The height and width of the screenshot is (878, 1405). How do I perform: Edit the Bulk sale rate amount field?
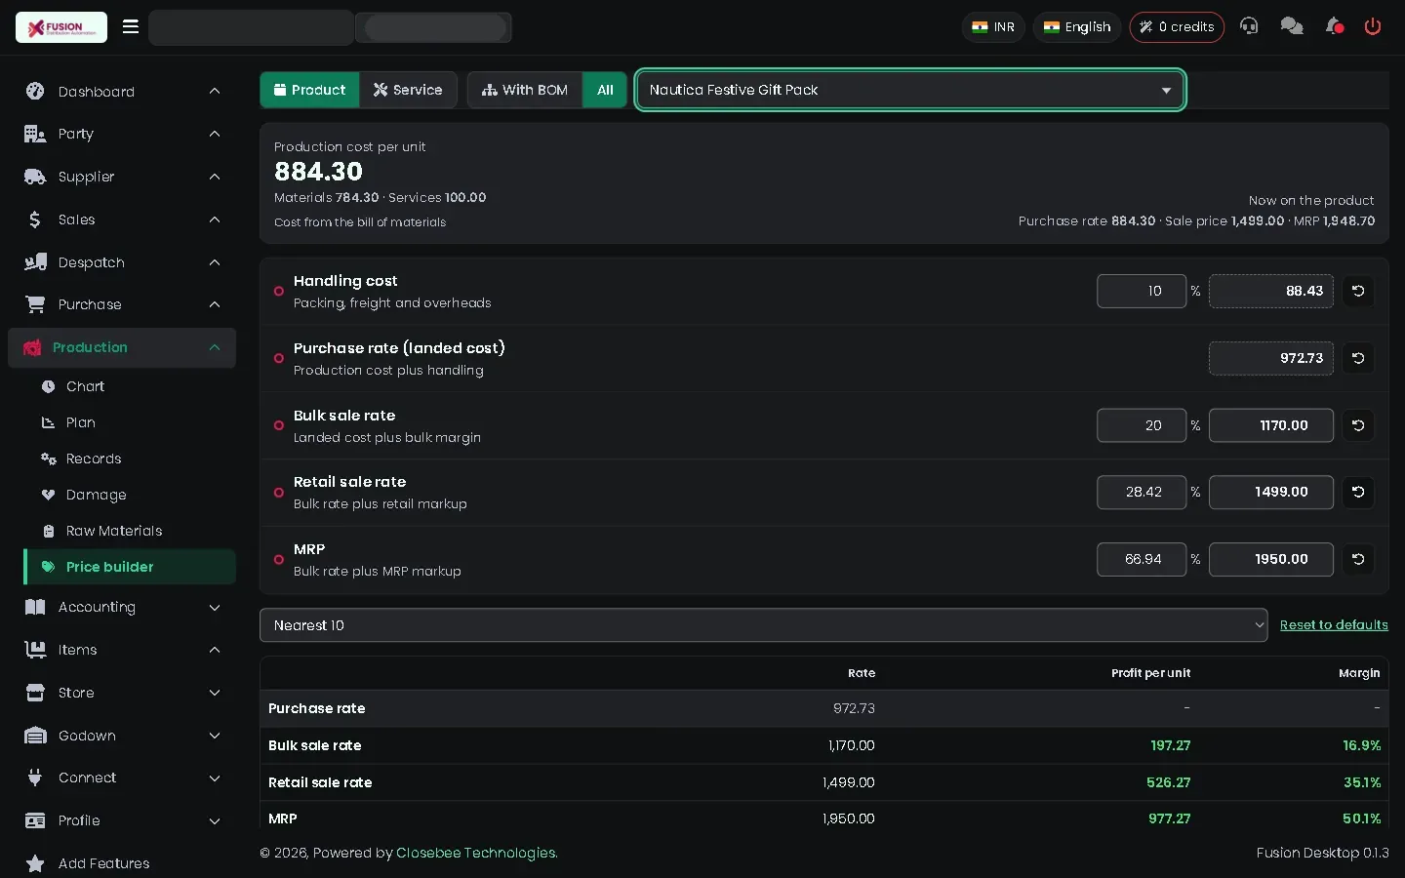(x=1271, y=425)
